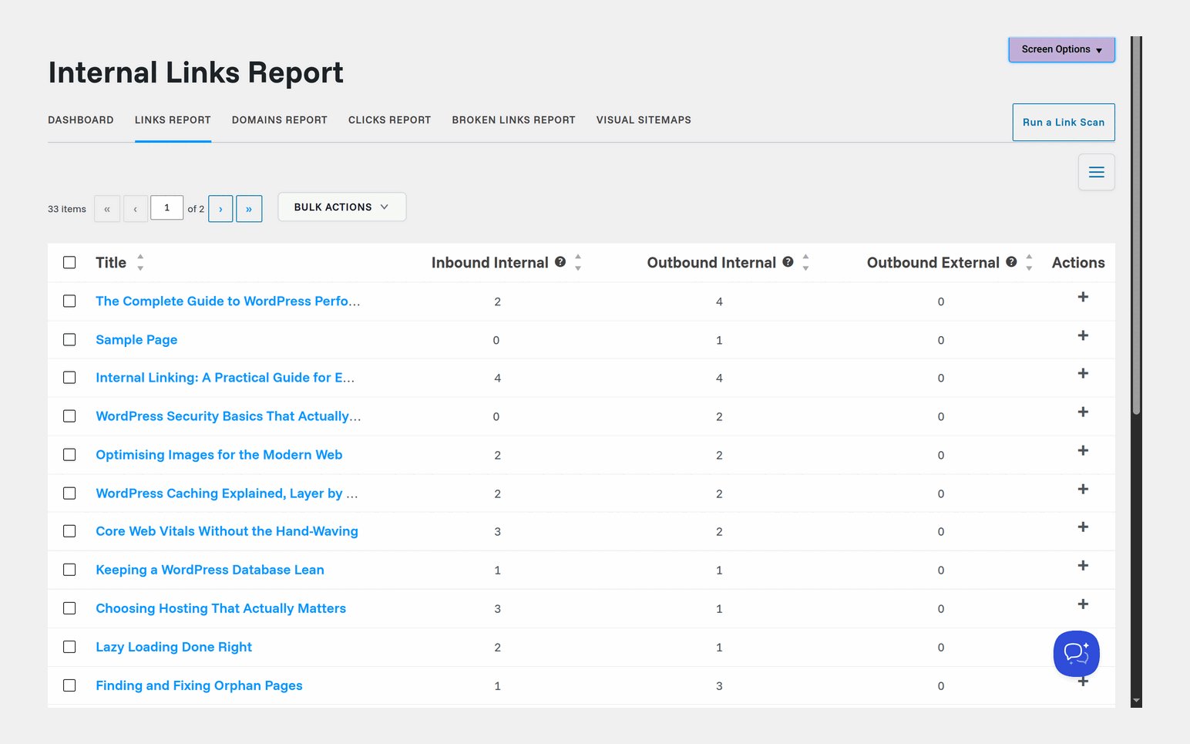
Task: Click the Run a Link Scan button
Action: [1064, 122]
